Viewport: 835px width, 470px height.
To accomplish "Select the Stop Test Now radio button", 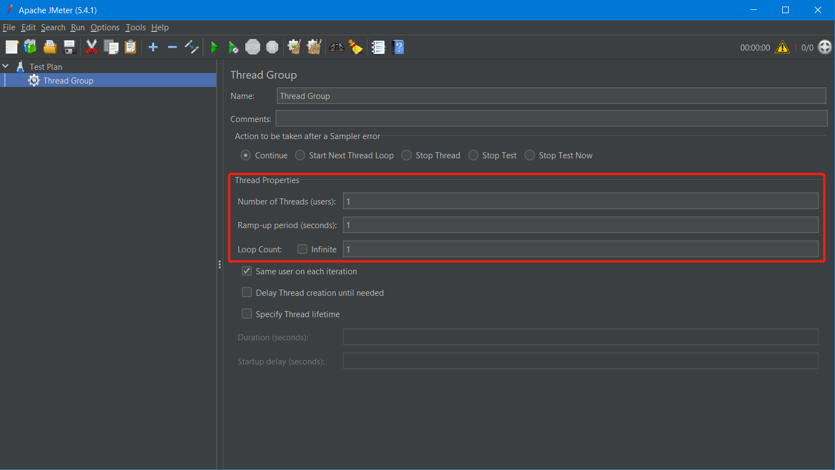I will coord(530,156).
